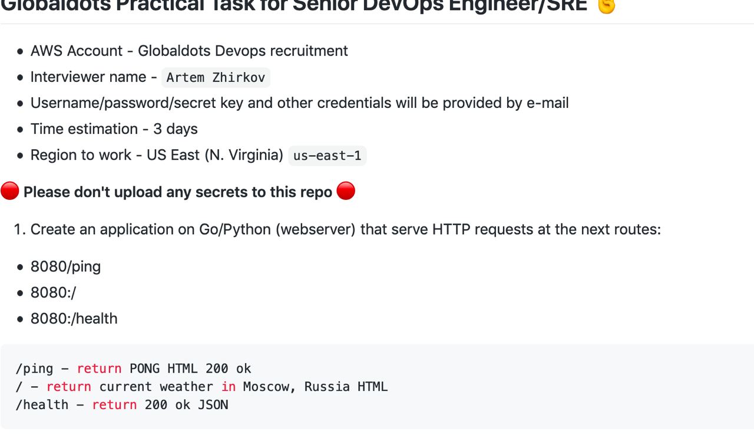Click the "Artem Zhirkov" inline code snippet
Viewport: 754px width, 438px height.
tap(216, 77)
